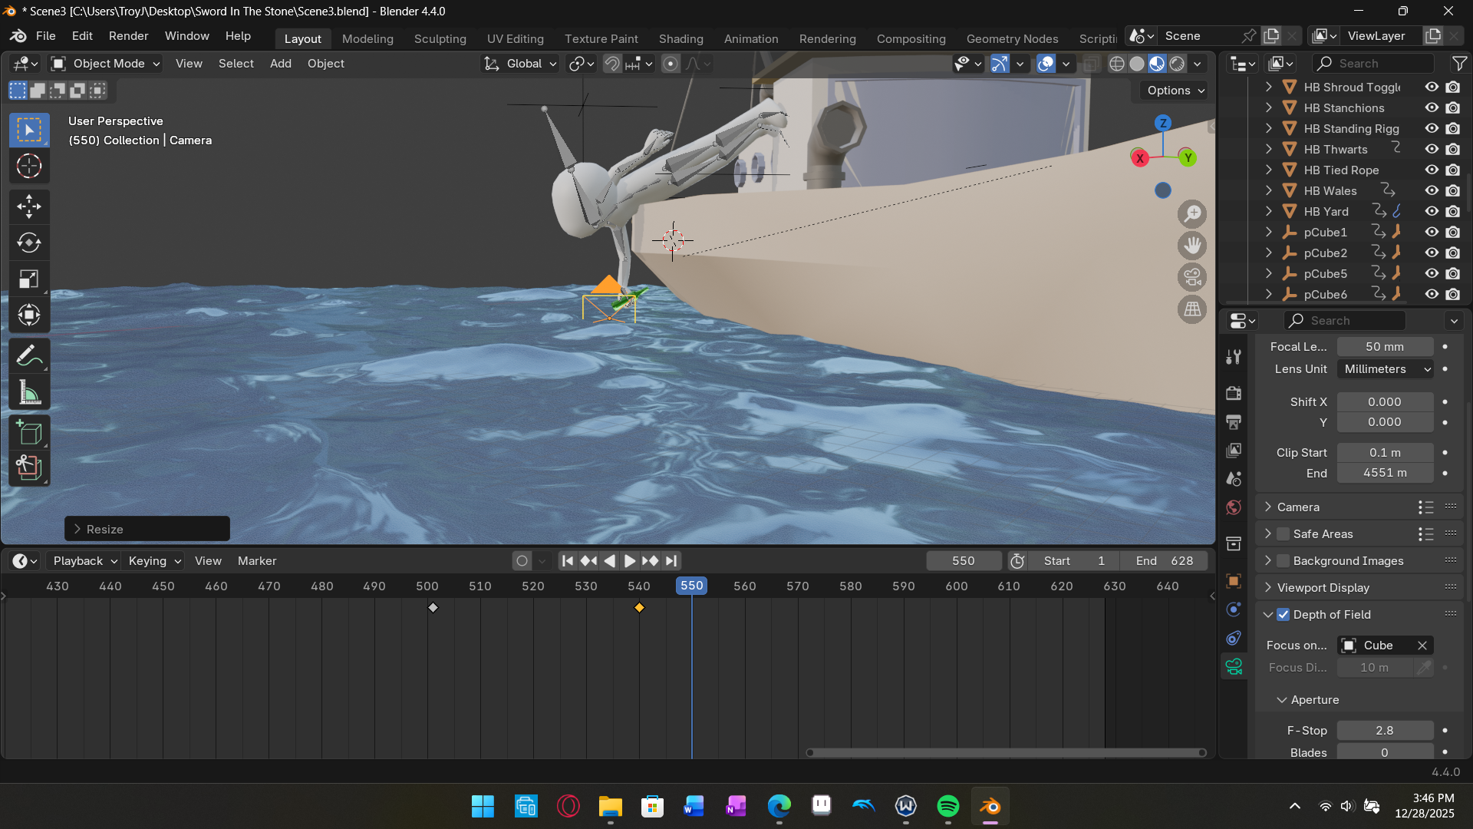Jump to the first frame
The image size is (1473, 829).
pyautogui.click(x=568, y=561)
